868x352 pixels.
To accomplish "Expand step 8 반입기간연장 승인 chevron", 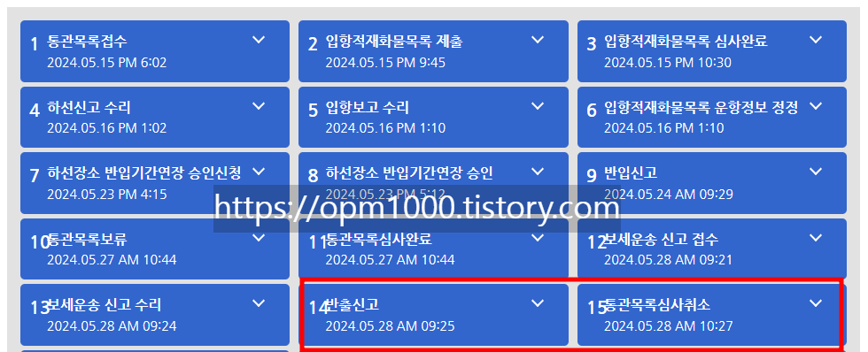I will [538, 172].
